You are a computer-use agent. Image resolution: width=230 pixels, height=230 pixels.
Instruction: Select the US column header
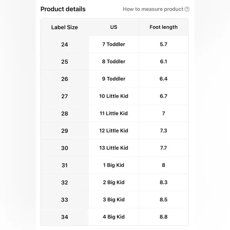(x=114, y=27)
